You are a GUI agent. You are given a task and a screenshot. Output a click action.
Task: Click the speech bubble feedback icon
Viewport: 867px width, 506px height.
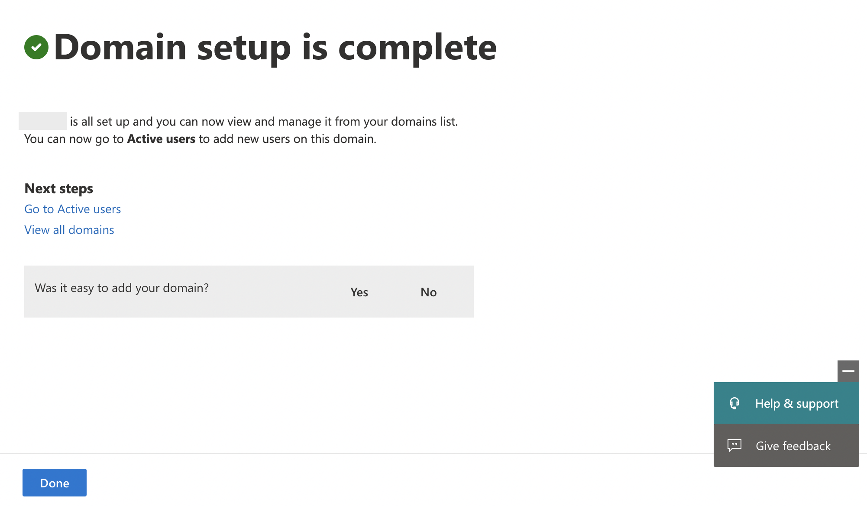[734, 445]
